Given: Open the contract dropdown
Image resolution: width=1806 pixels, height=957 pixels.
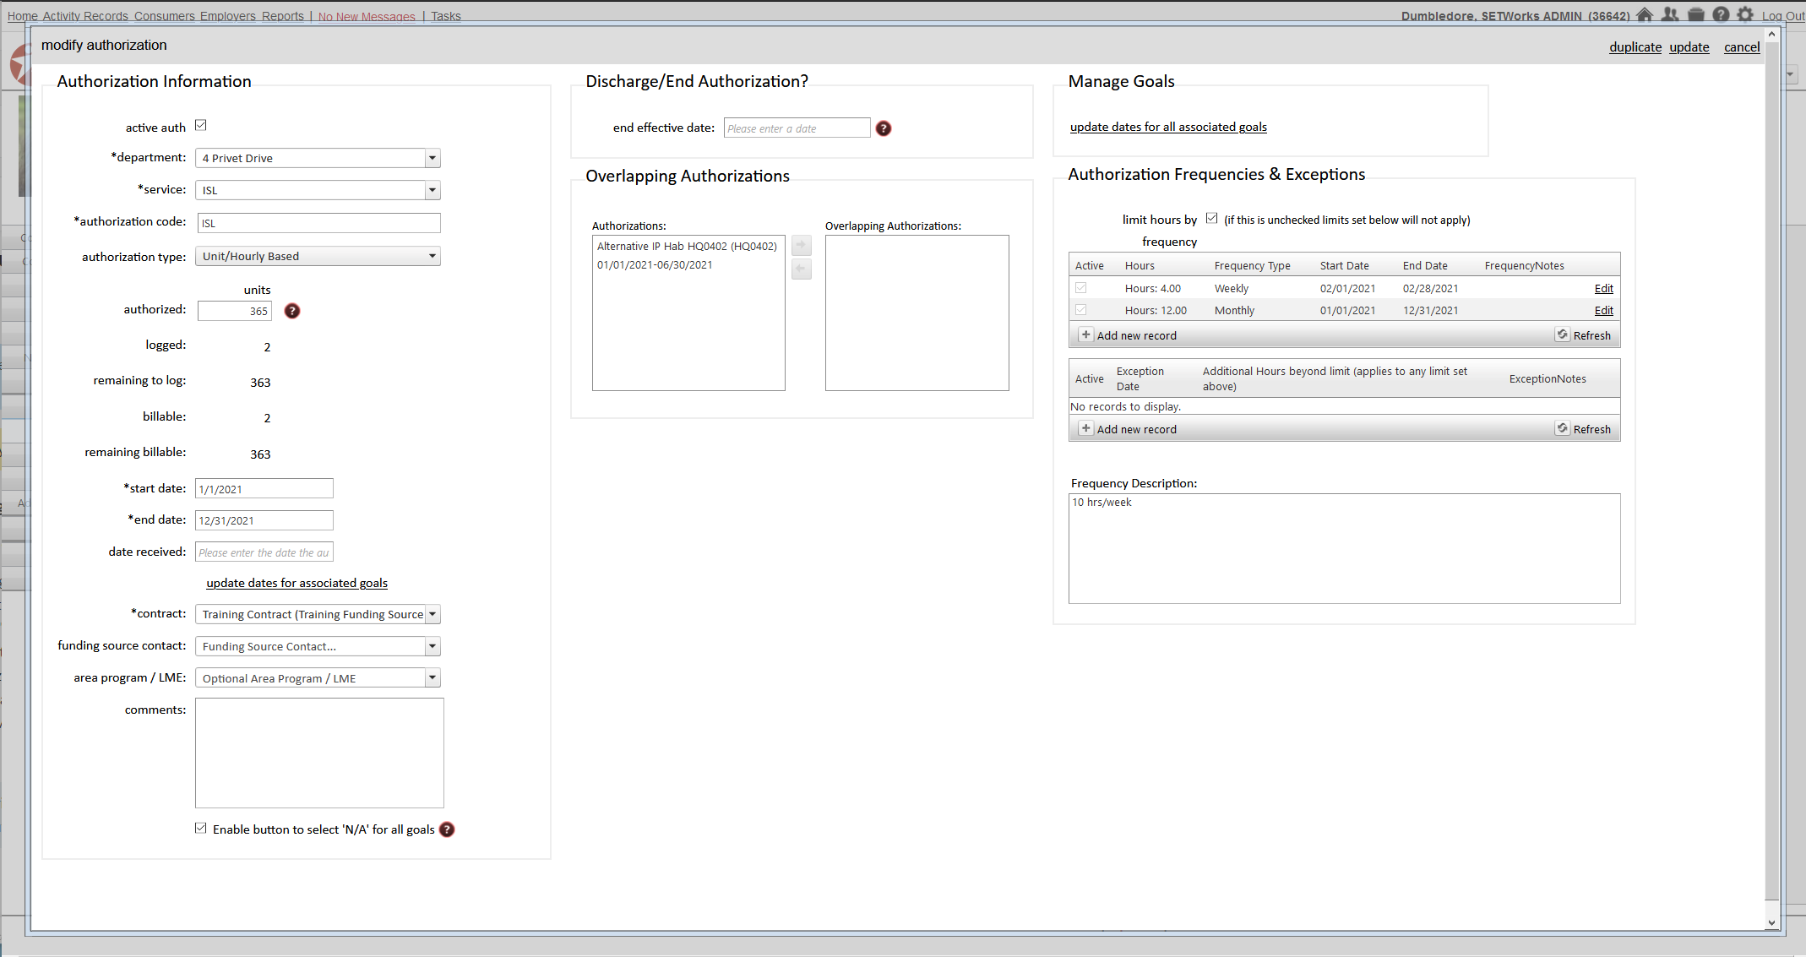Looking at the screenshot, I should (x=432, y=614).
